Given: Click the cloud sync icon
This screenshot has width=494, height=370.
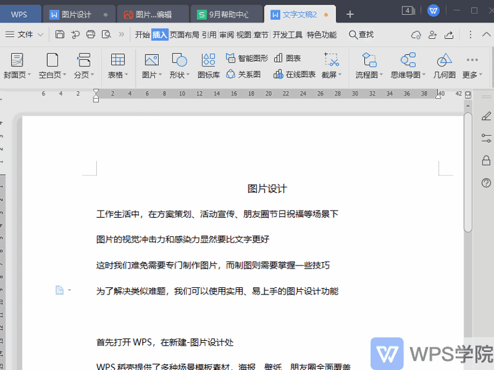Looking at the screenshot, I should click(x=416, y=35).
